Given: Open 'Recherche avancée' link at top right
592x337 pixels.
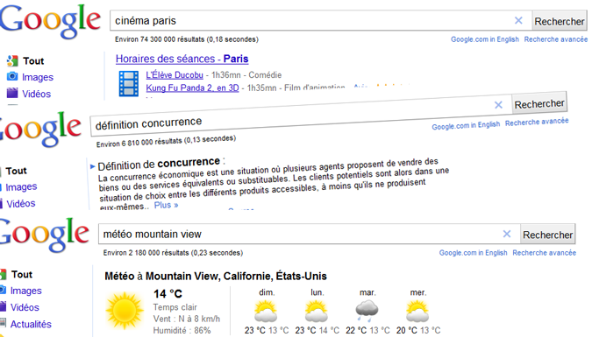Looking at the screenshot, I should (x=556, y=39).
